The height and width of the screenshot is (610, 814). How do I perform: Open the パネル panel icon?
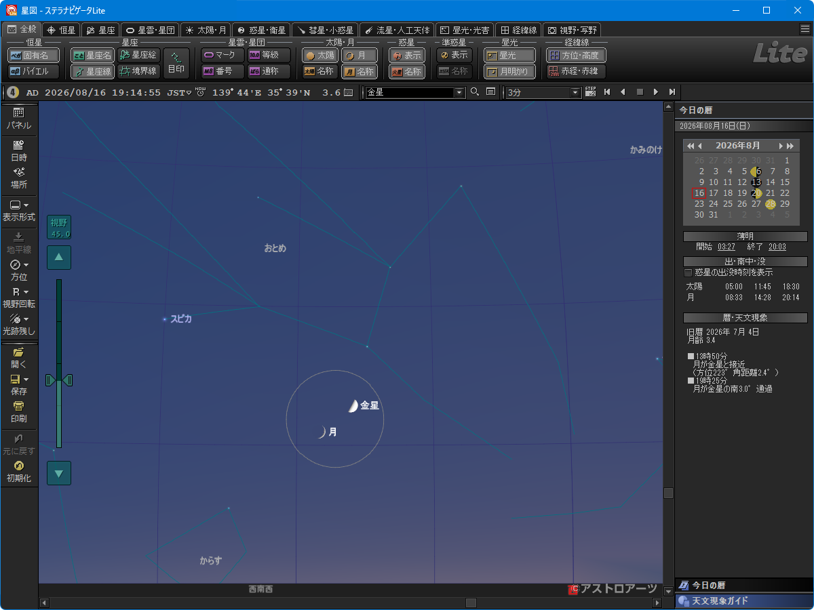point(19,119)
